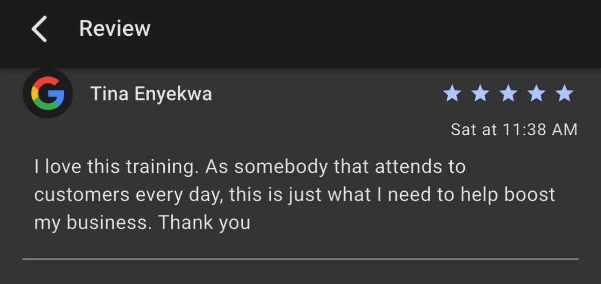Screen dimensions: 601x284
Task: Select the fifth rating star
Action: (564, 93)
